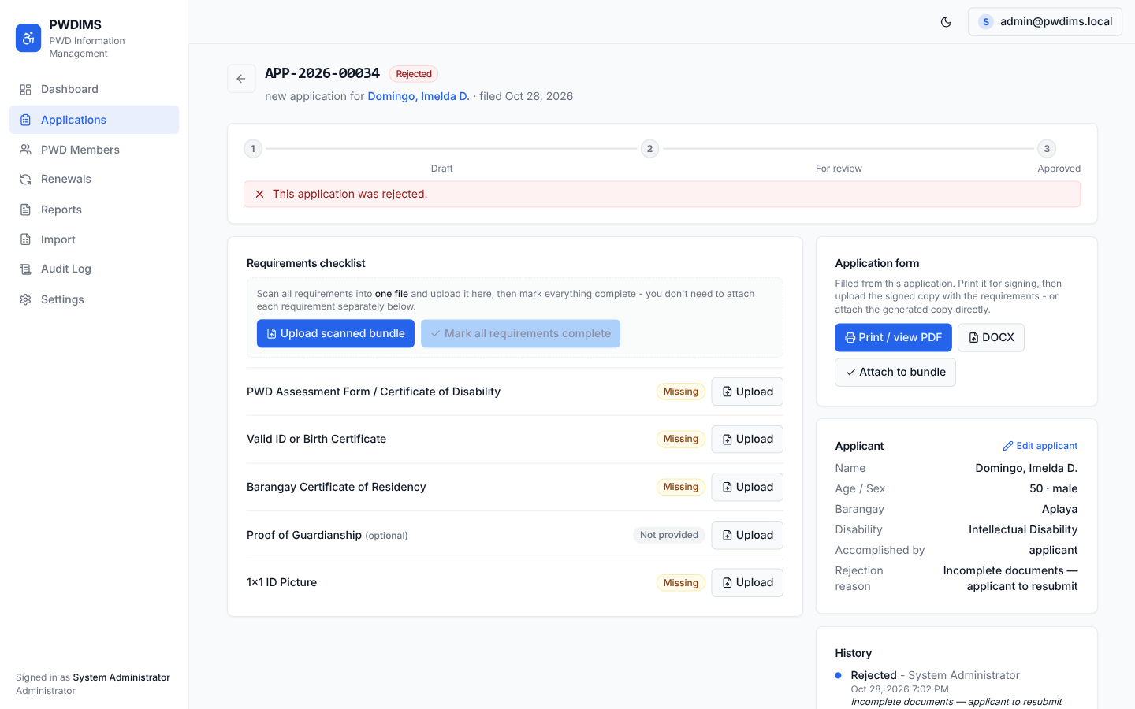Click the Aplaya barangay value
The height and width of the screenshot is (709, 1135).
1059,509
